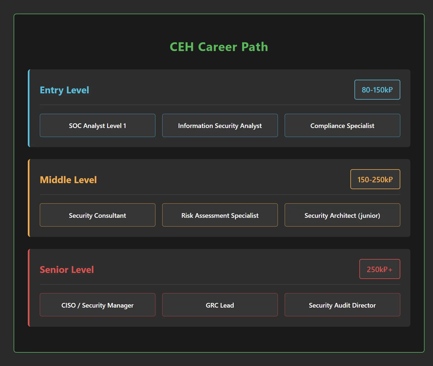Click the Security Consultant card
This screenshot has height=366, width=433.
(x=98, y=215)
